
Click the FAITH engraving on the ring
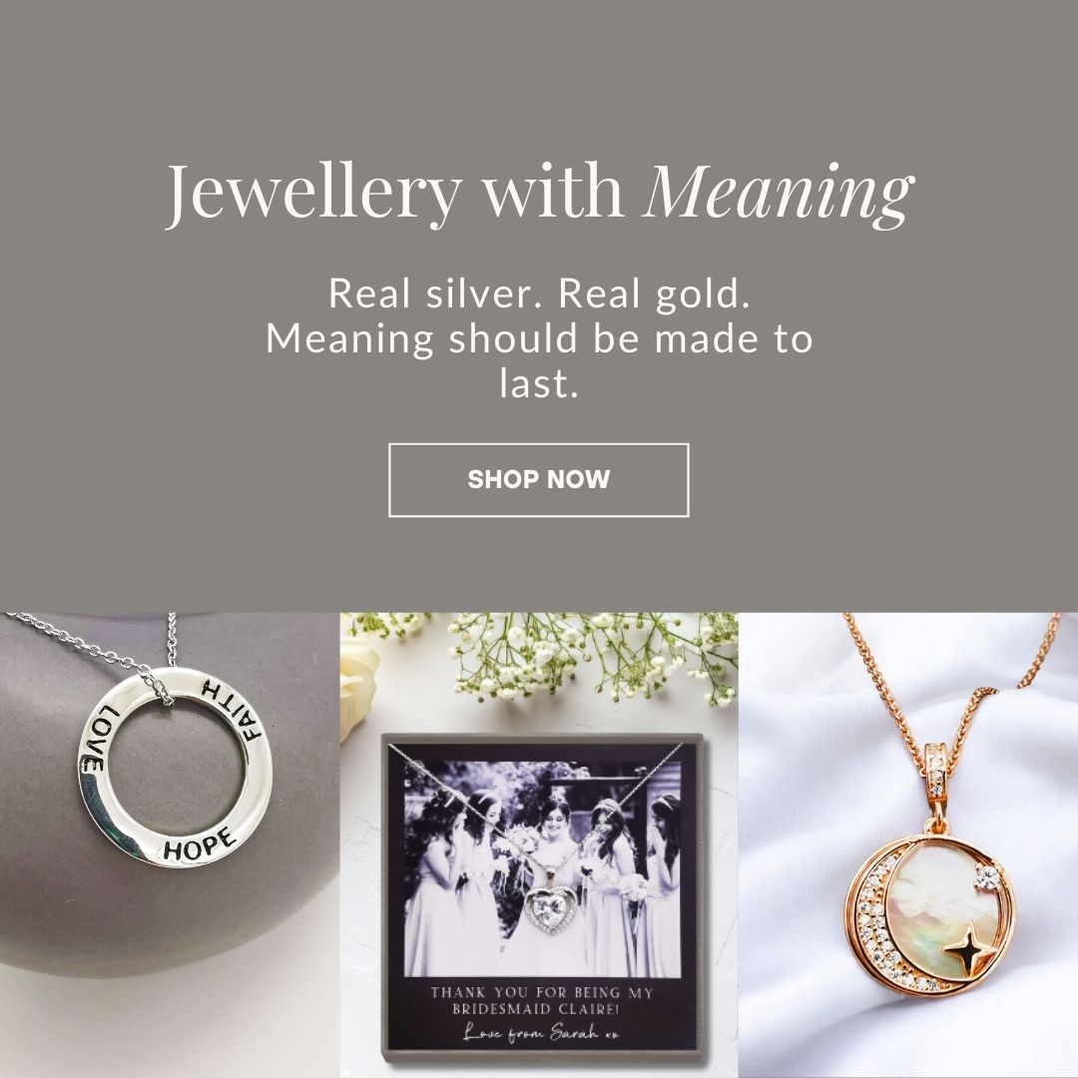(x=231, y=714)
